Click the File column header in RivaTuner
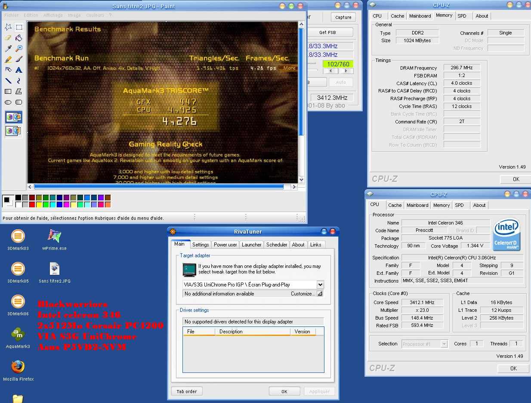Viewport: 531px width, 403px height. point(199,332)
